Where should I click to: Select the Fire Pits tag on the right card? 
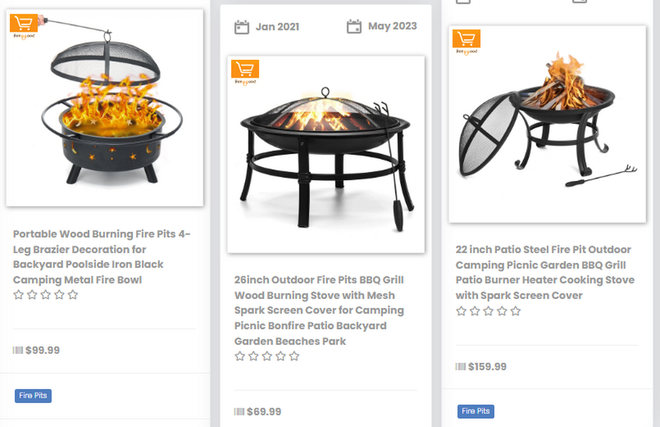click(x=475, y=411)
